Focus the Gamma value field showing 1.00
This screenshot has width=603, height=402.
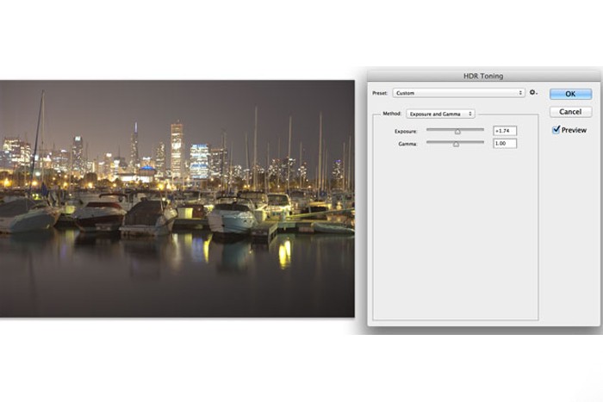[x=504, y=144]
